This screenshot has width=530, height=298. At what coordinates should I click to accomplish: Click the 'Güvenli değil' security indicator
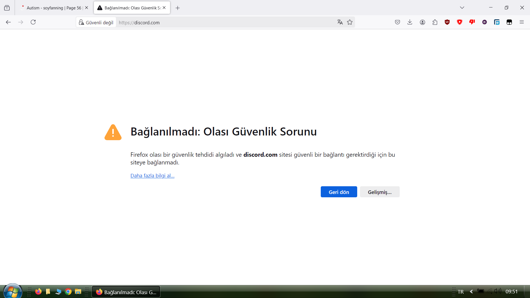point(96,22)
